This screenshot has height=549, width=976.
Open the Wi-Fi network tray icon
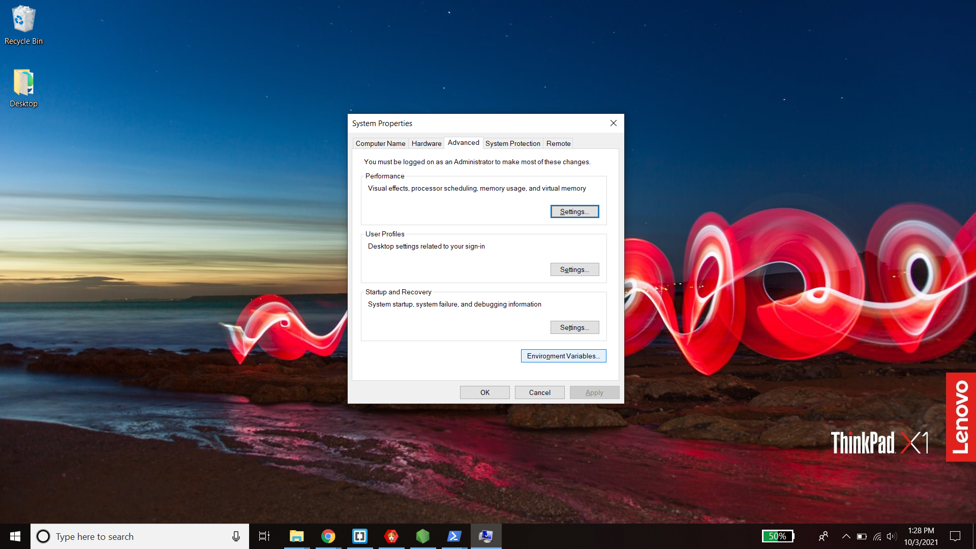point(877,536)
